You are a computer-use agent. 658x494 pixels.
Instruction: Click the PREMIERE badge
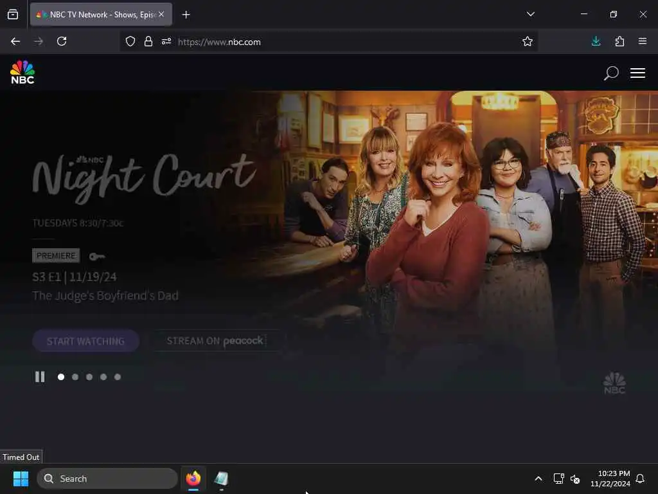tap(56, 255)
